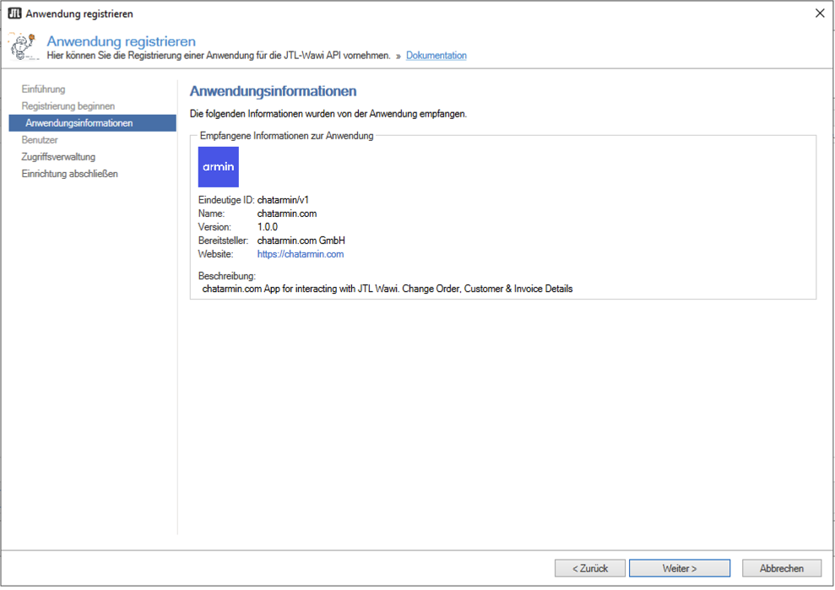Click the JTL icon in title bar
835x590 pixels.
14,14
